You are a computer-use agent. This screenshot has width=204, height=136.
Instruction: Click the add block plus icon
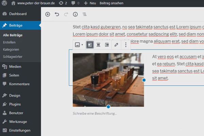(x=48, y=14)
